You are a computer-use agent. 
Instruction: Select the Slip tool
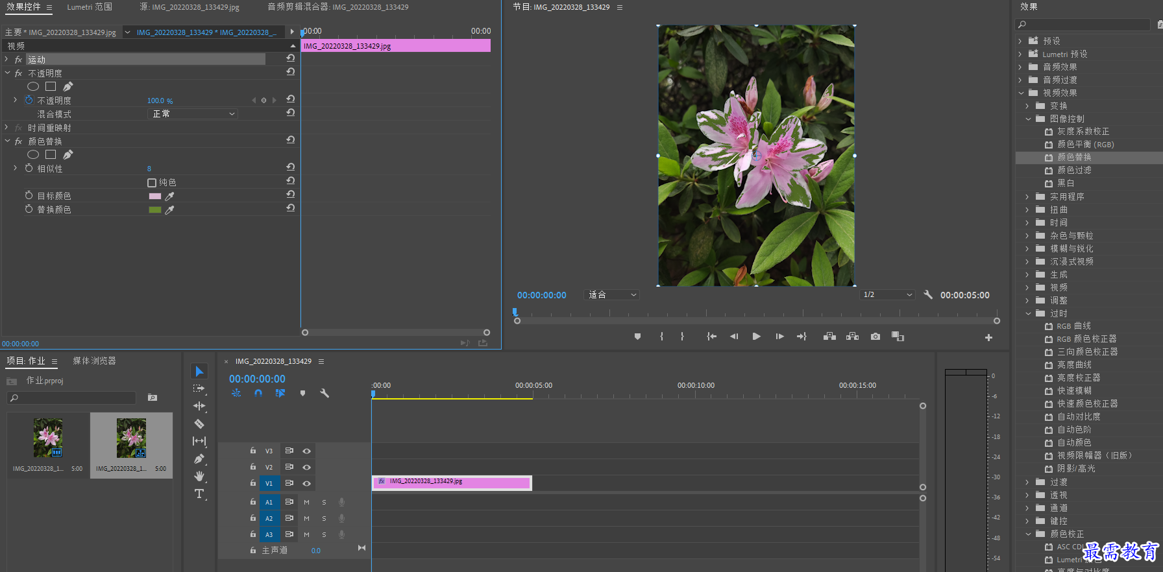click(199, 441)
